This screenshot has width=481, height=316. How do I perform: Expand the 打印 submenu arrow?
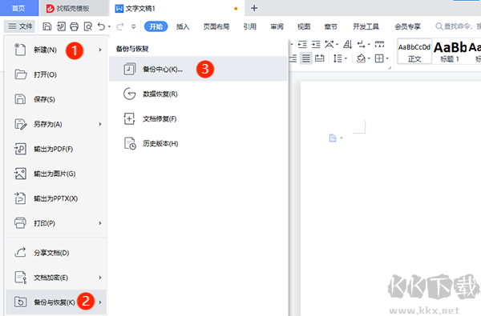tap(100, 223)
